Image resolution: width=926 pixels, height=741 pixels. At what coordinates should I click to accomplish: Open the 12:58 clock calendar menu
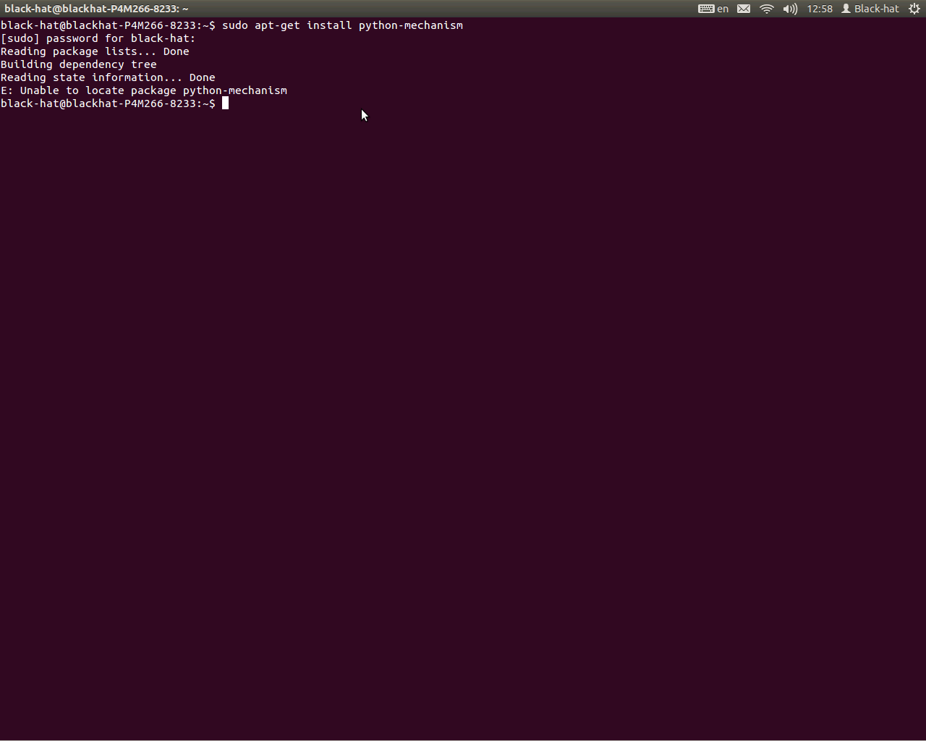point(820,9)
